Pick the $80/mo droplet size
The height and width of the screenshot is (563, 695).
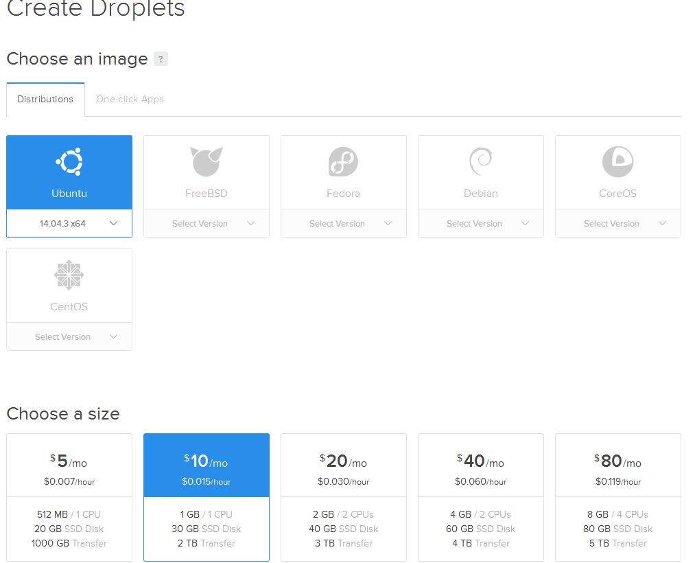point(618,497)
